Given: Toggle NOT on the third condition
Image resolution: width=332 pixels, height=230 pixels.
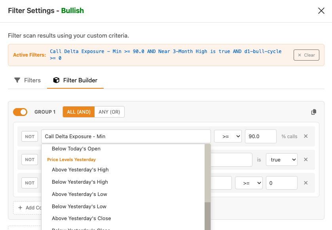Looking at the screenshot, I should pyautogui.click(x=30, y=183).
